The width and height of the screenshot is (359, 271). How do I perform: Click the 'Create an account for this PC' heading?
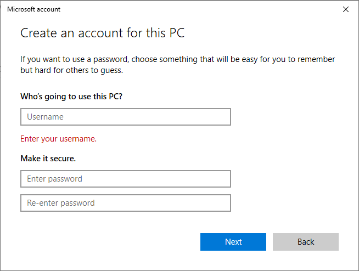(x=102, y=33)
